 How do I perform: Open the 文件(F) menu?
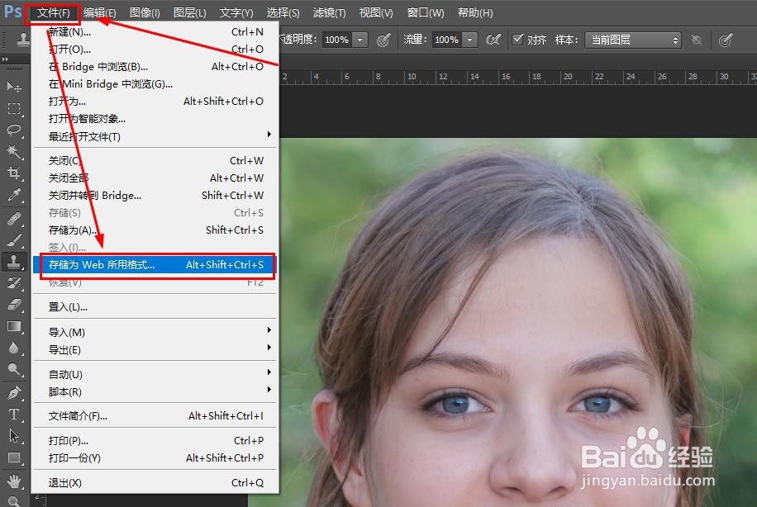[x=53, y=12]
